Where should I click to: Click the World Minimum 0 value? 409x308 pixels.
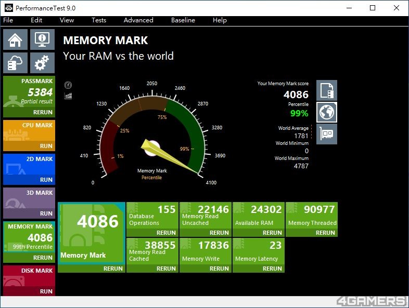307,151
